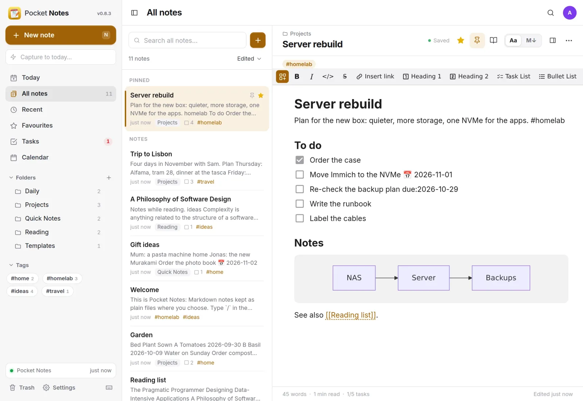This screenshot has height=401, width=583.
Task: Open the block insert grid icon
Action: click(x=282, y=77)
